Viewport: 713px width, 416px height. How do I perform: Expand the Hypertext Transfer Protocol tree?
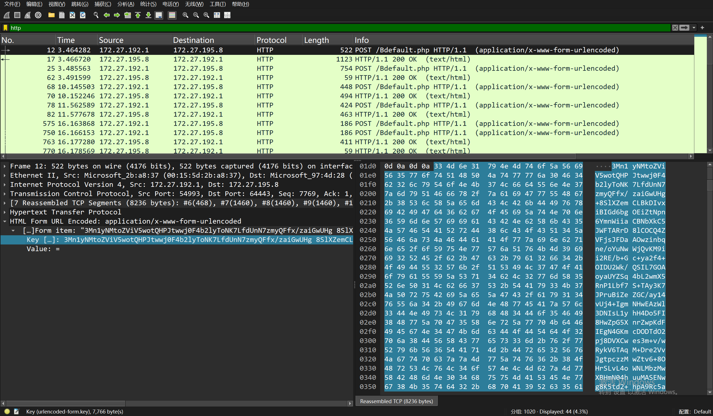(x=5, y=212)
